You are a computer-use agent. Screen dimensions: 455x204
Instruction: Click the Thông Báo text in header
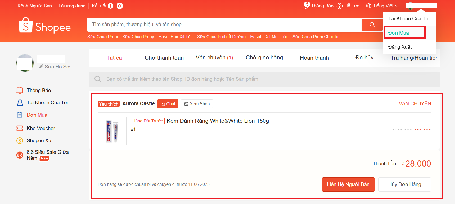[x=322, y=6]
